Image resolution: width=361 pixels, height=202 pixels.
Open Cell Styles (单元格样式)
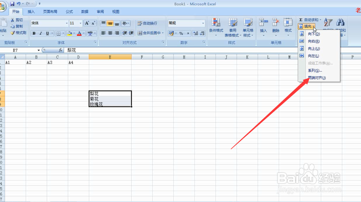click(x=248, y=27)
